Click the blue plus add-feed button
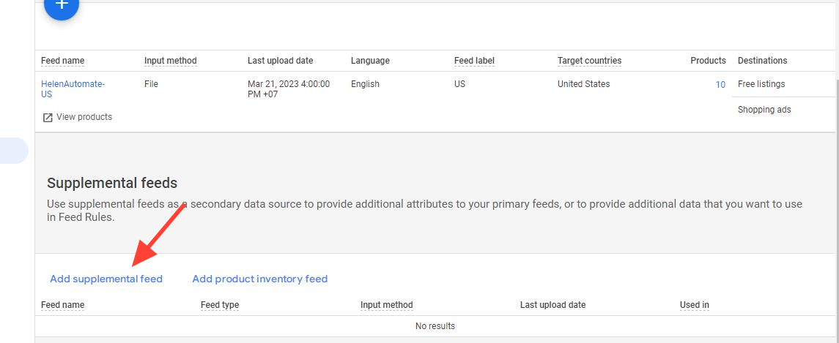The image size is (839, 343). [62, 7]
